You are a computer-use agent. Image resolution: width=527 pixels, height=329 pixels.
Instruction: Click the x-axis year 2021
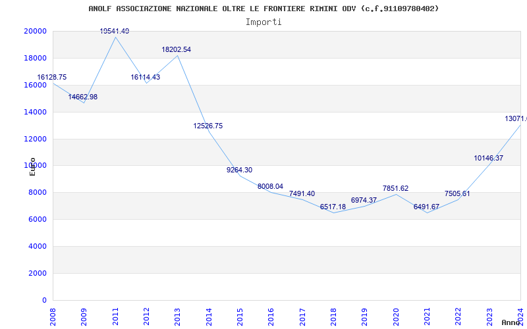coord(426,316)
